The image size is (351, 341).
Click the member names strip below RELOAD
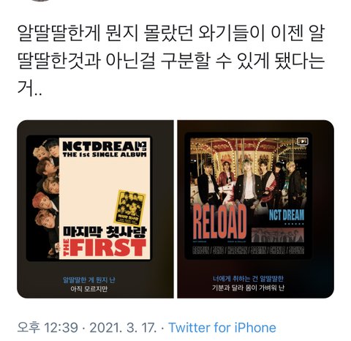click(248, 250)
